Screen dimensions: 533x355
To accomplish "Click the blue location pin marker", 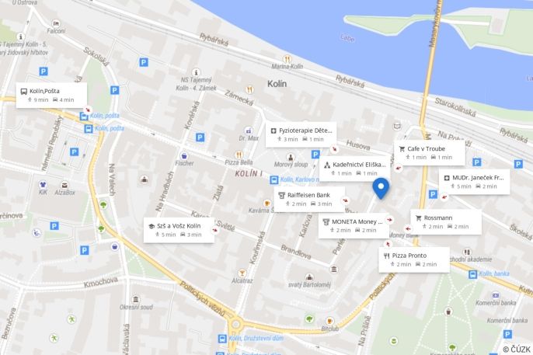I will (381, 188).
